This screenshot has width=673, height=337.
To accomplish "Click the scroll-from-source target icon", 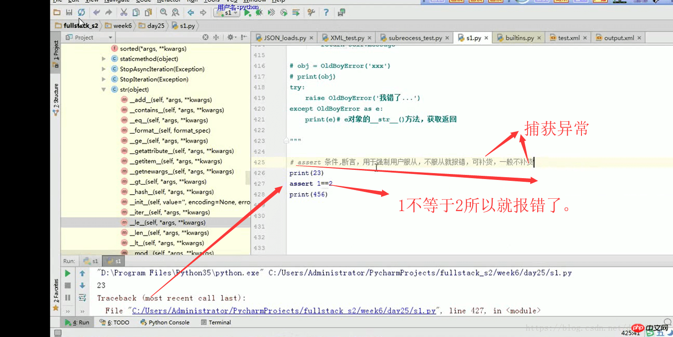I will coord(205,38).
